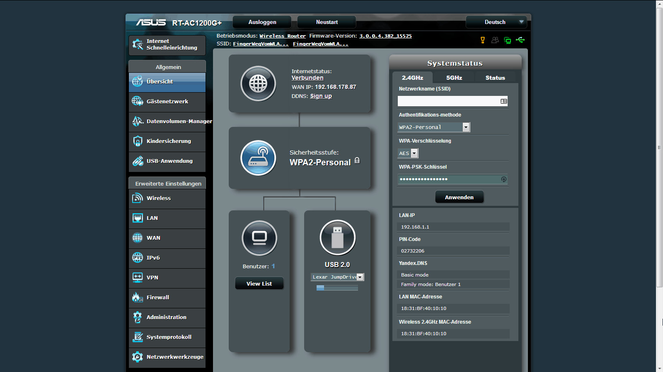Open the Lexar JumpDrive USB device dropdown
The width and height of the screenshot is (663, 372).
click(x=338, y=277)
